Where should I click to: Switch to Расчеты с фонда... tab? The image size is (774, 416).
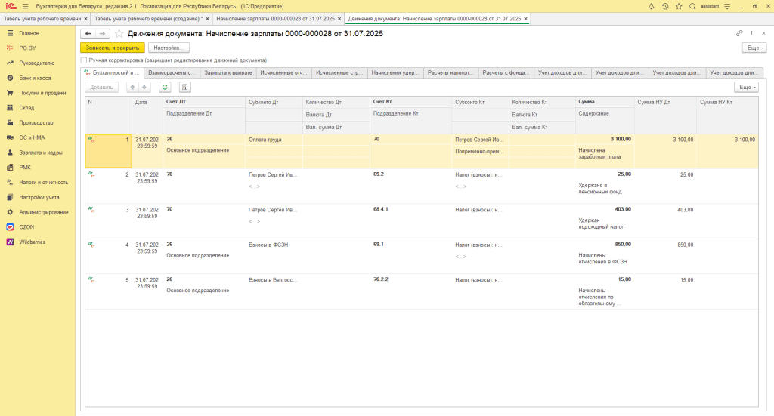[x=506, y=73]
